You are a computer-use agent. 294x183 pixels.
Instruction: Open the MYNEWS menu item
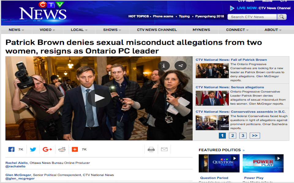(x=202, y=30)
